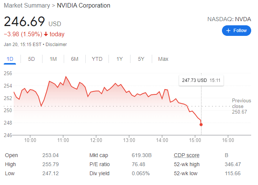Click the 247.73 USD price tooltip
Viewport: 258px width, 185px height.
tap(201, 80)
